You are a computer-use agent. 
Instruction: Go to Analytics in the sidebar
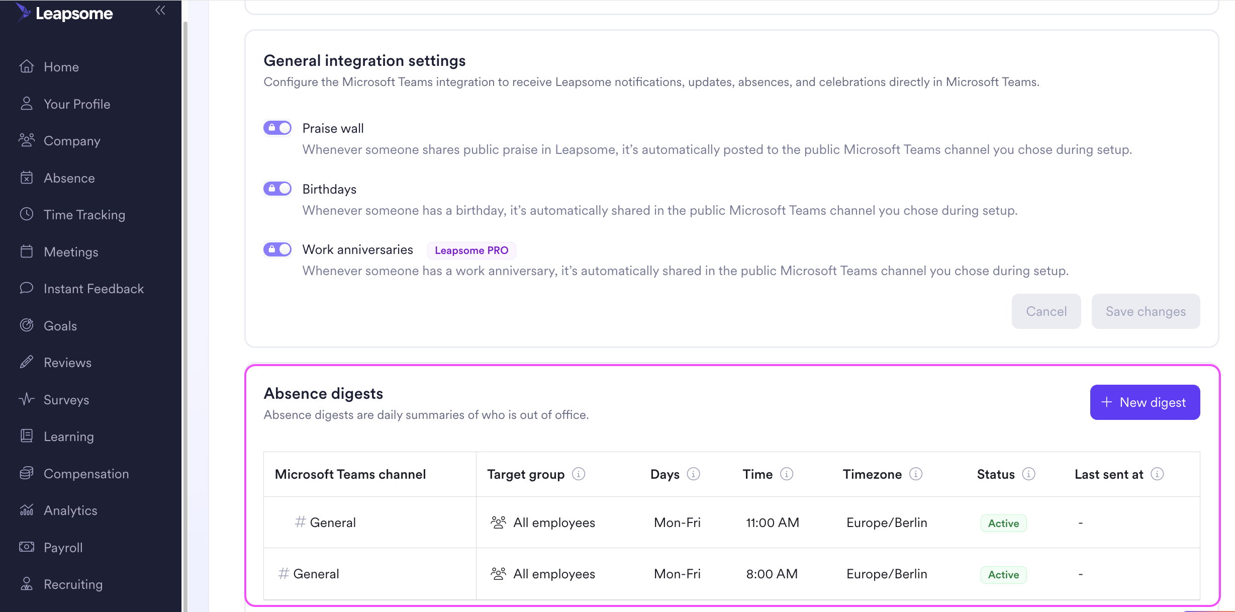point(70,510)
